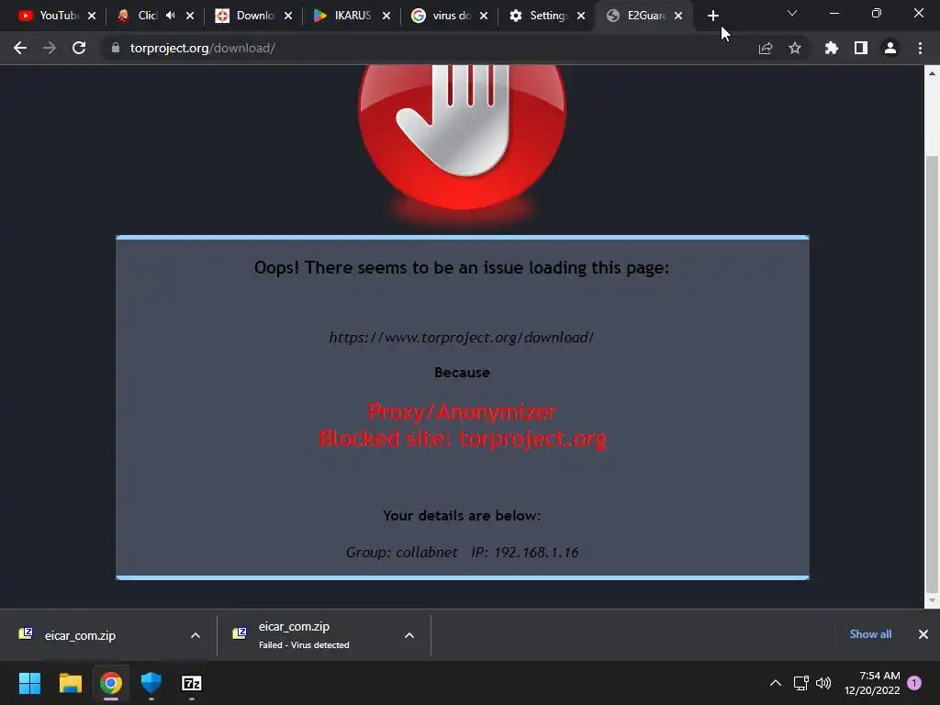Screen dimensions: 940x705
Task: Click the blocked URL text https://www.torproject.org/download/
Action: (462, 338)
